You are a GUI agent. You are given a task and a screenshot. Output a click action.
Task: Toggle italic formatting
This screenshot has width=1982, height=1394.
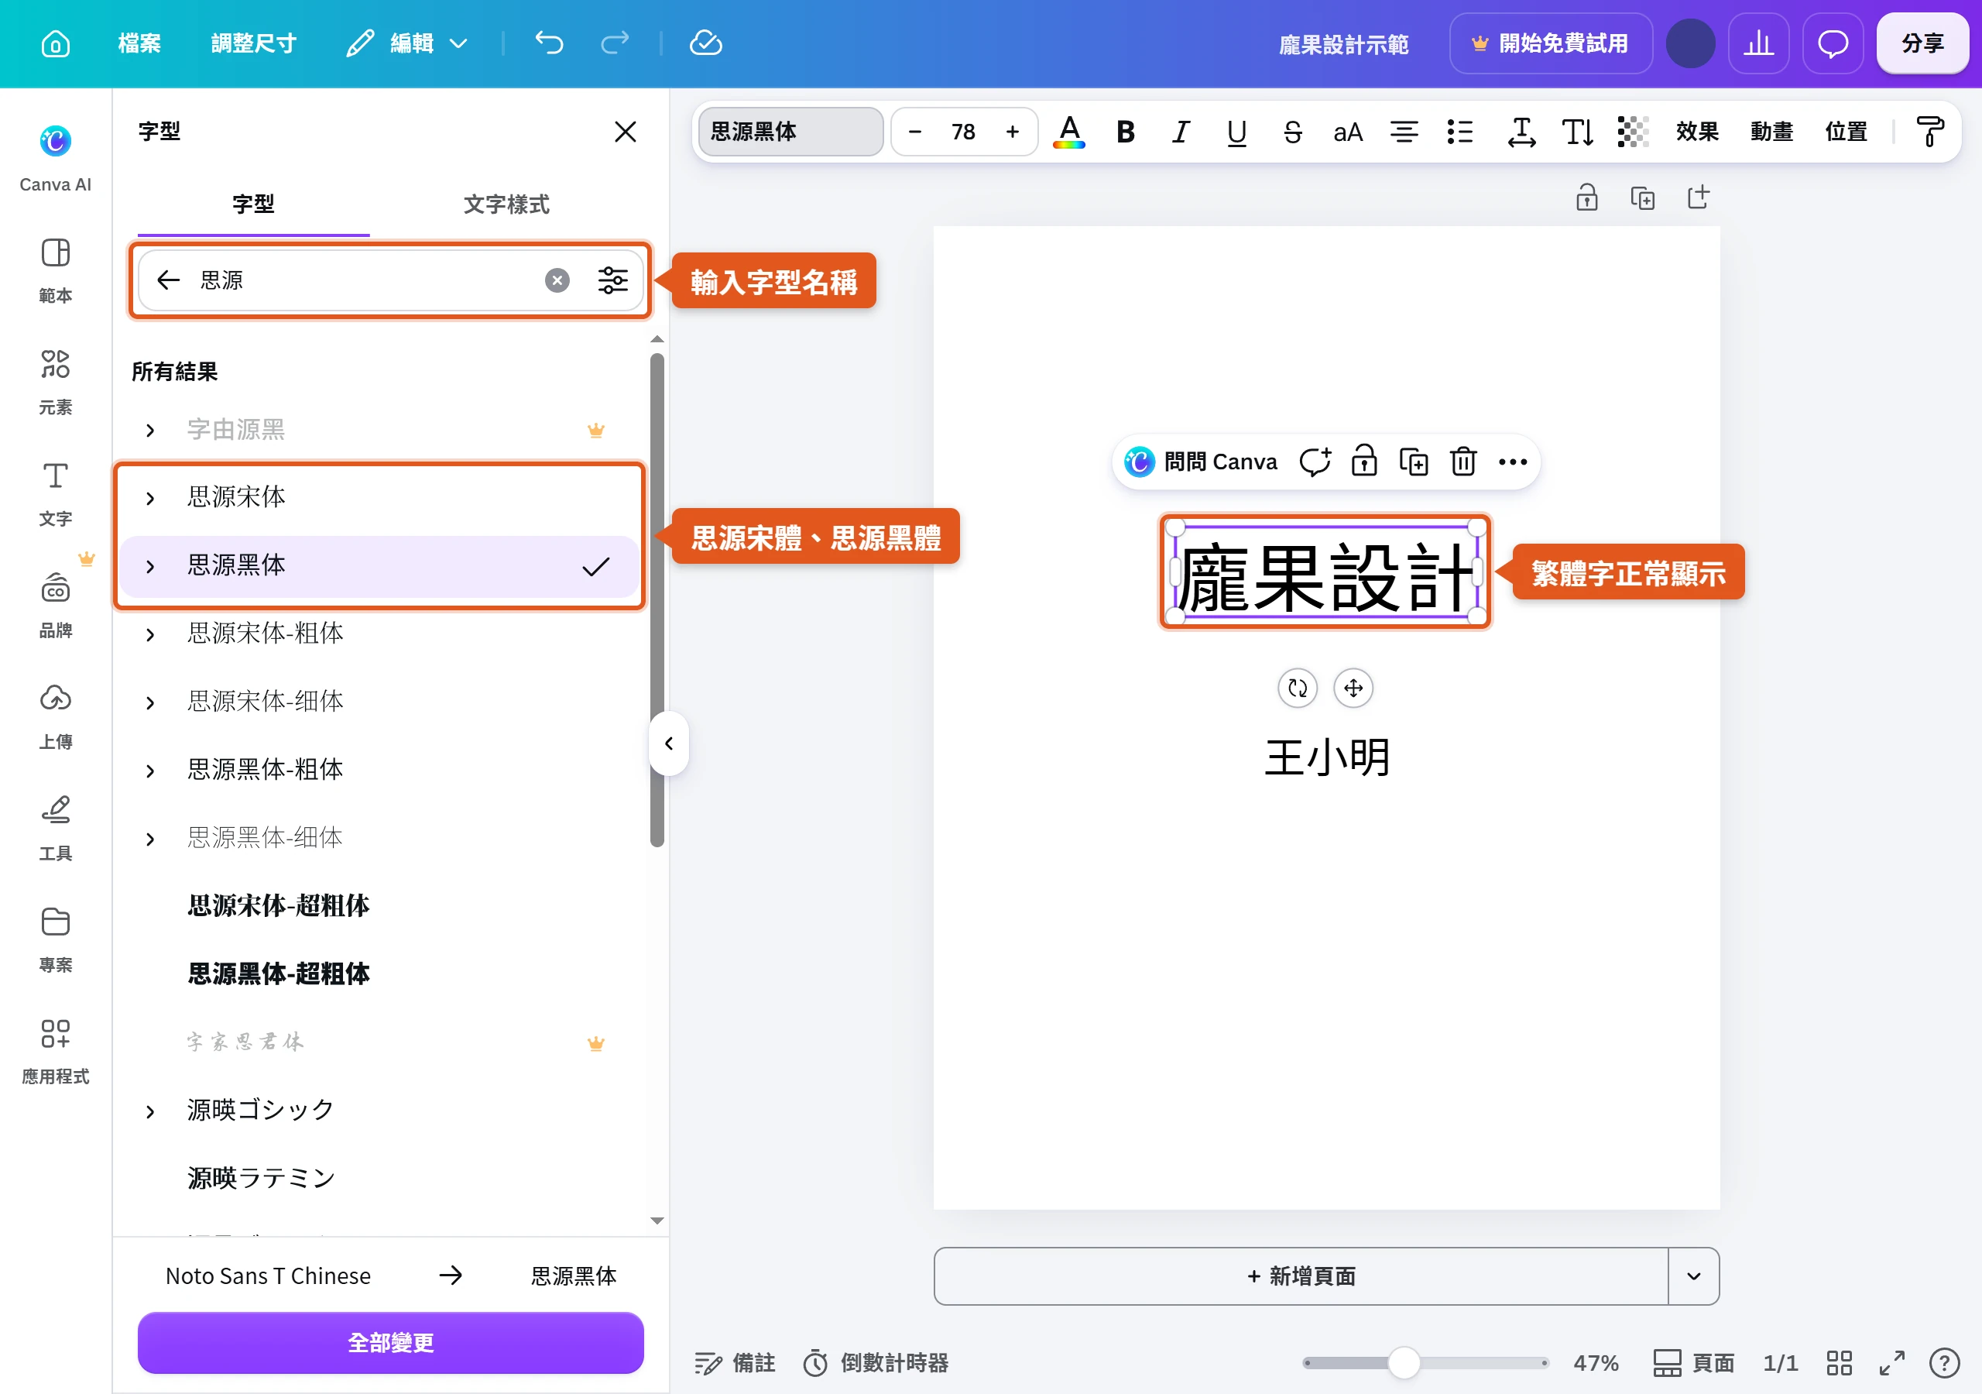pos(1181,132)
